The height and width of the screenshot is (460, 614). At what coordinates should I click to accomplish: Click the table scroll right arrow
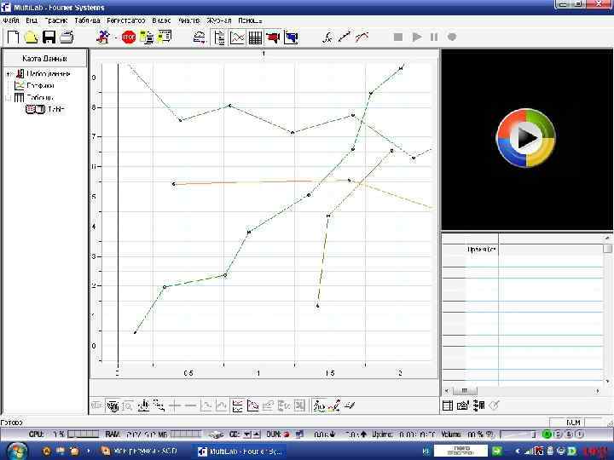pyautogui.click(x=598, y=390)
